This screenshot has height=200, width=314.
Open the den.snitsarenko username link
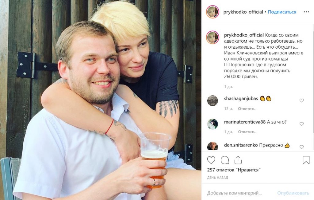(x=241, y=145)
